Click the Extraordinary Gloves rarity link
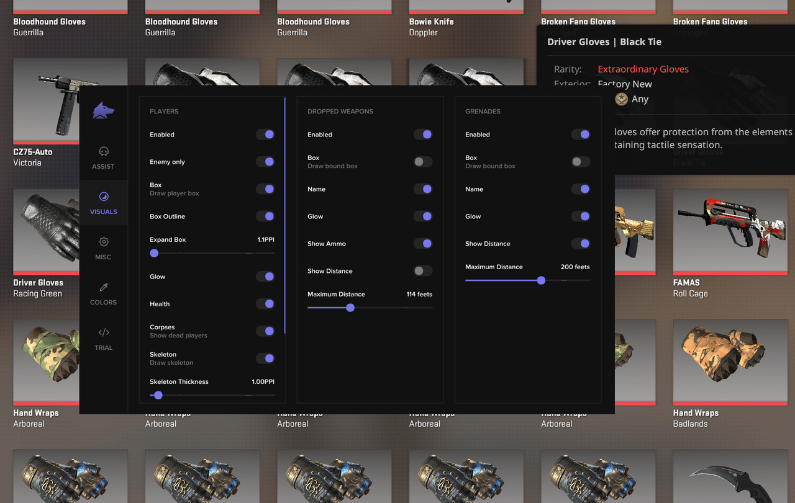 [x=643, y=69]
